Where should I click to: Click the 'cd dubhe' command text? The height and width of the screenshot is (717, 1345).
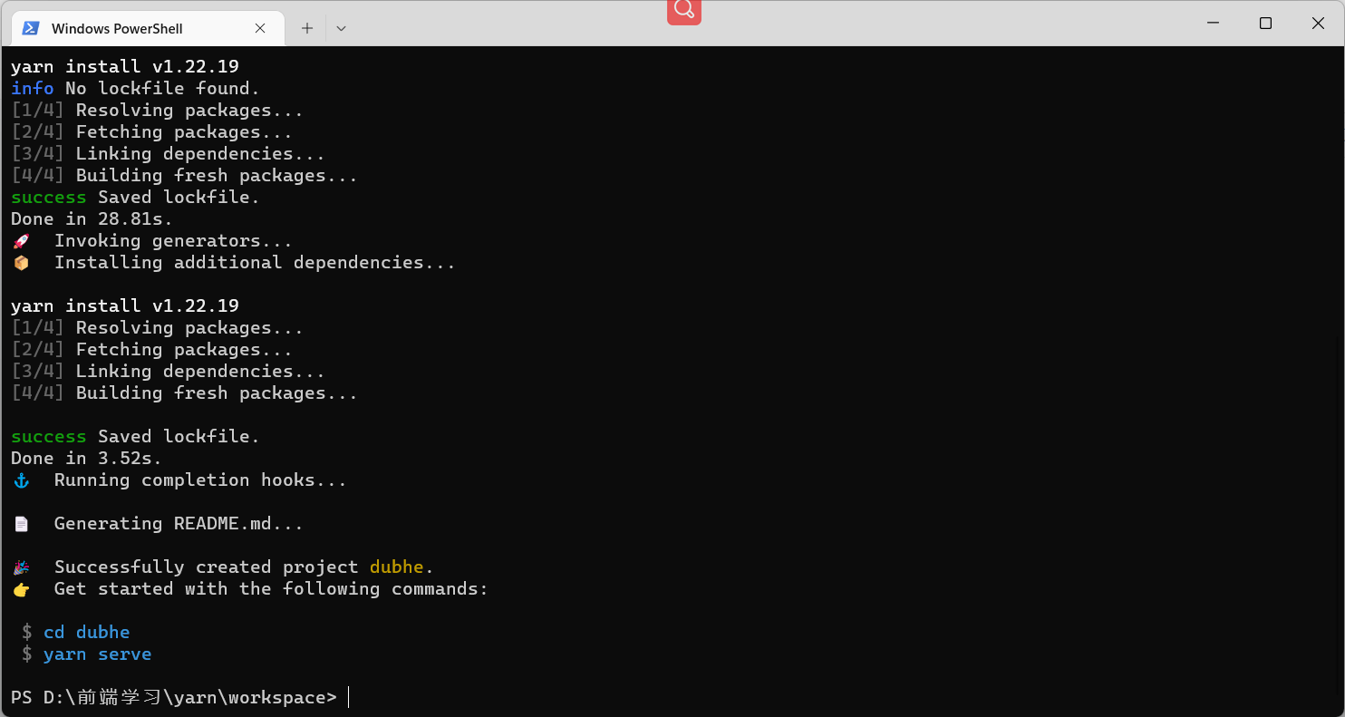(87, 632)
